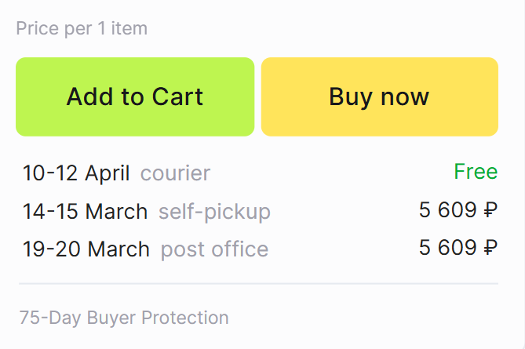This screenshot has width=525, height=349.
Task: Choose the courier delivery method
Action: click(175, 173)
